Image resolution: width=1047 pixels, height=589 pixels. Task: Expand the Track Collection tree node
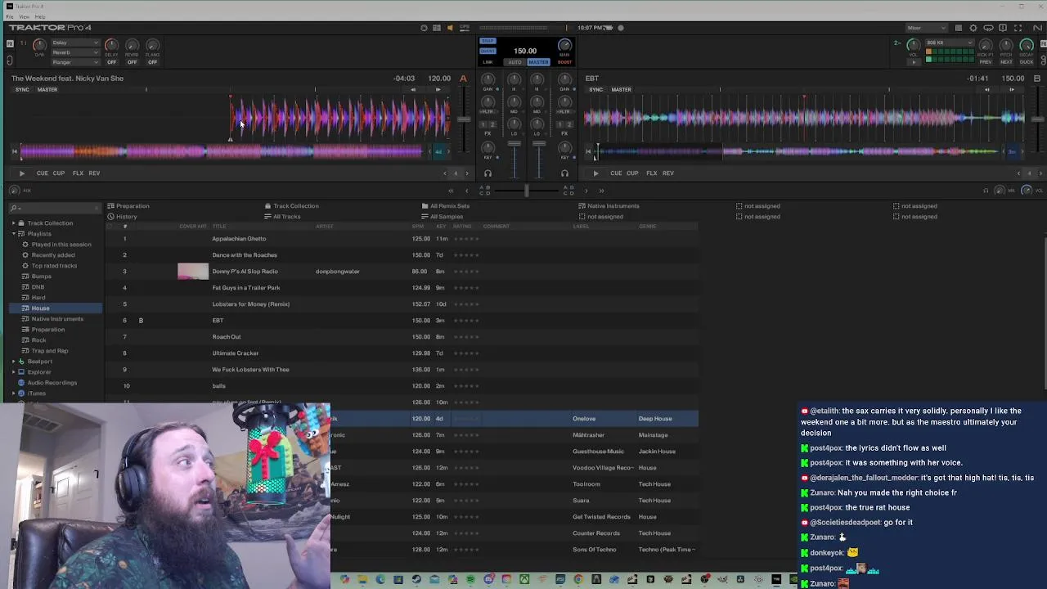click(13, 223)
